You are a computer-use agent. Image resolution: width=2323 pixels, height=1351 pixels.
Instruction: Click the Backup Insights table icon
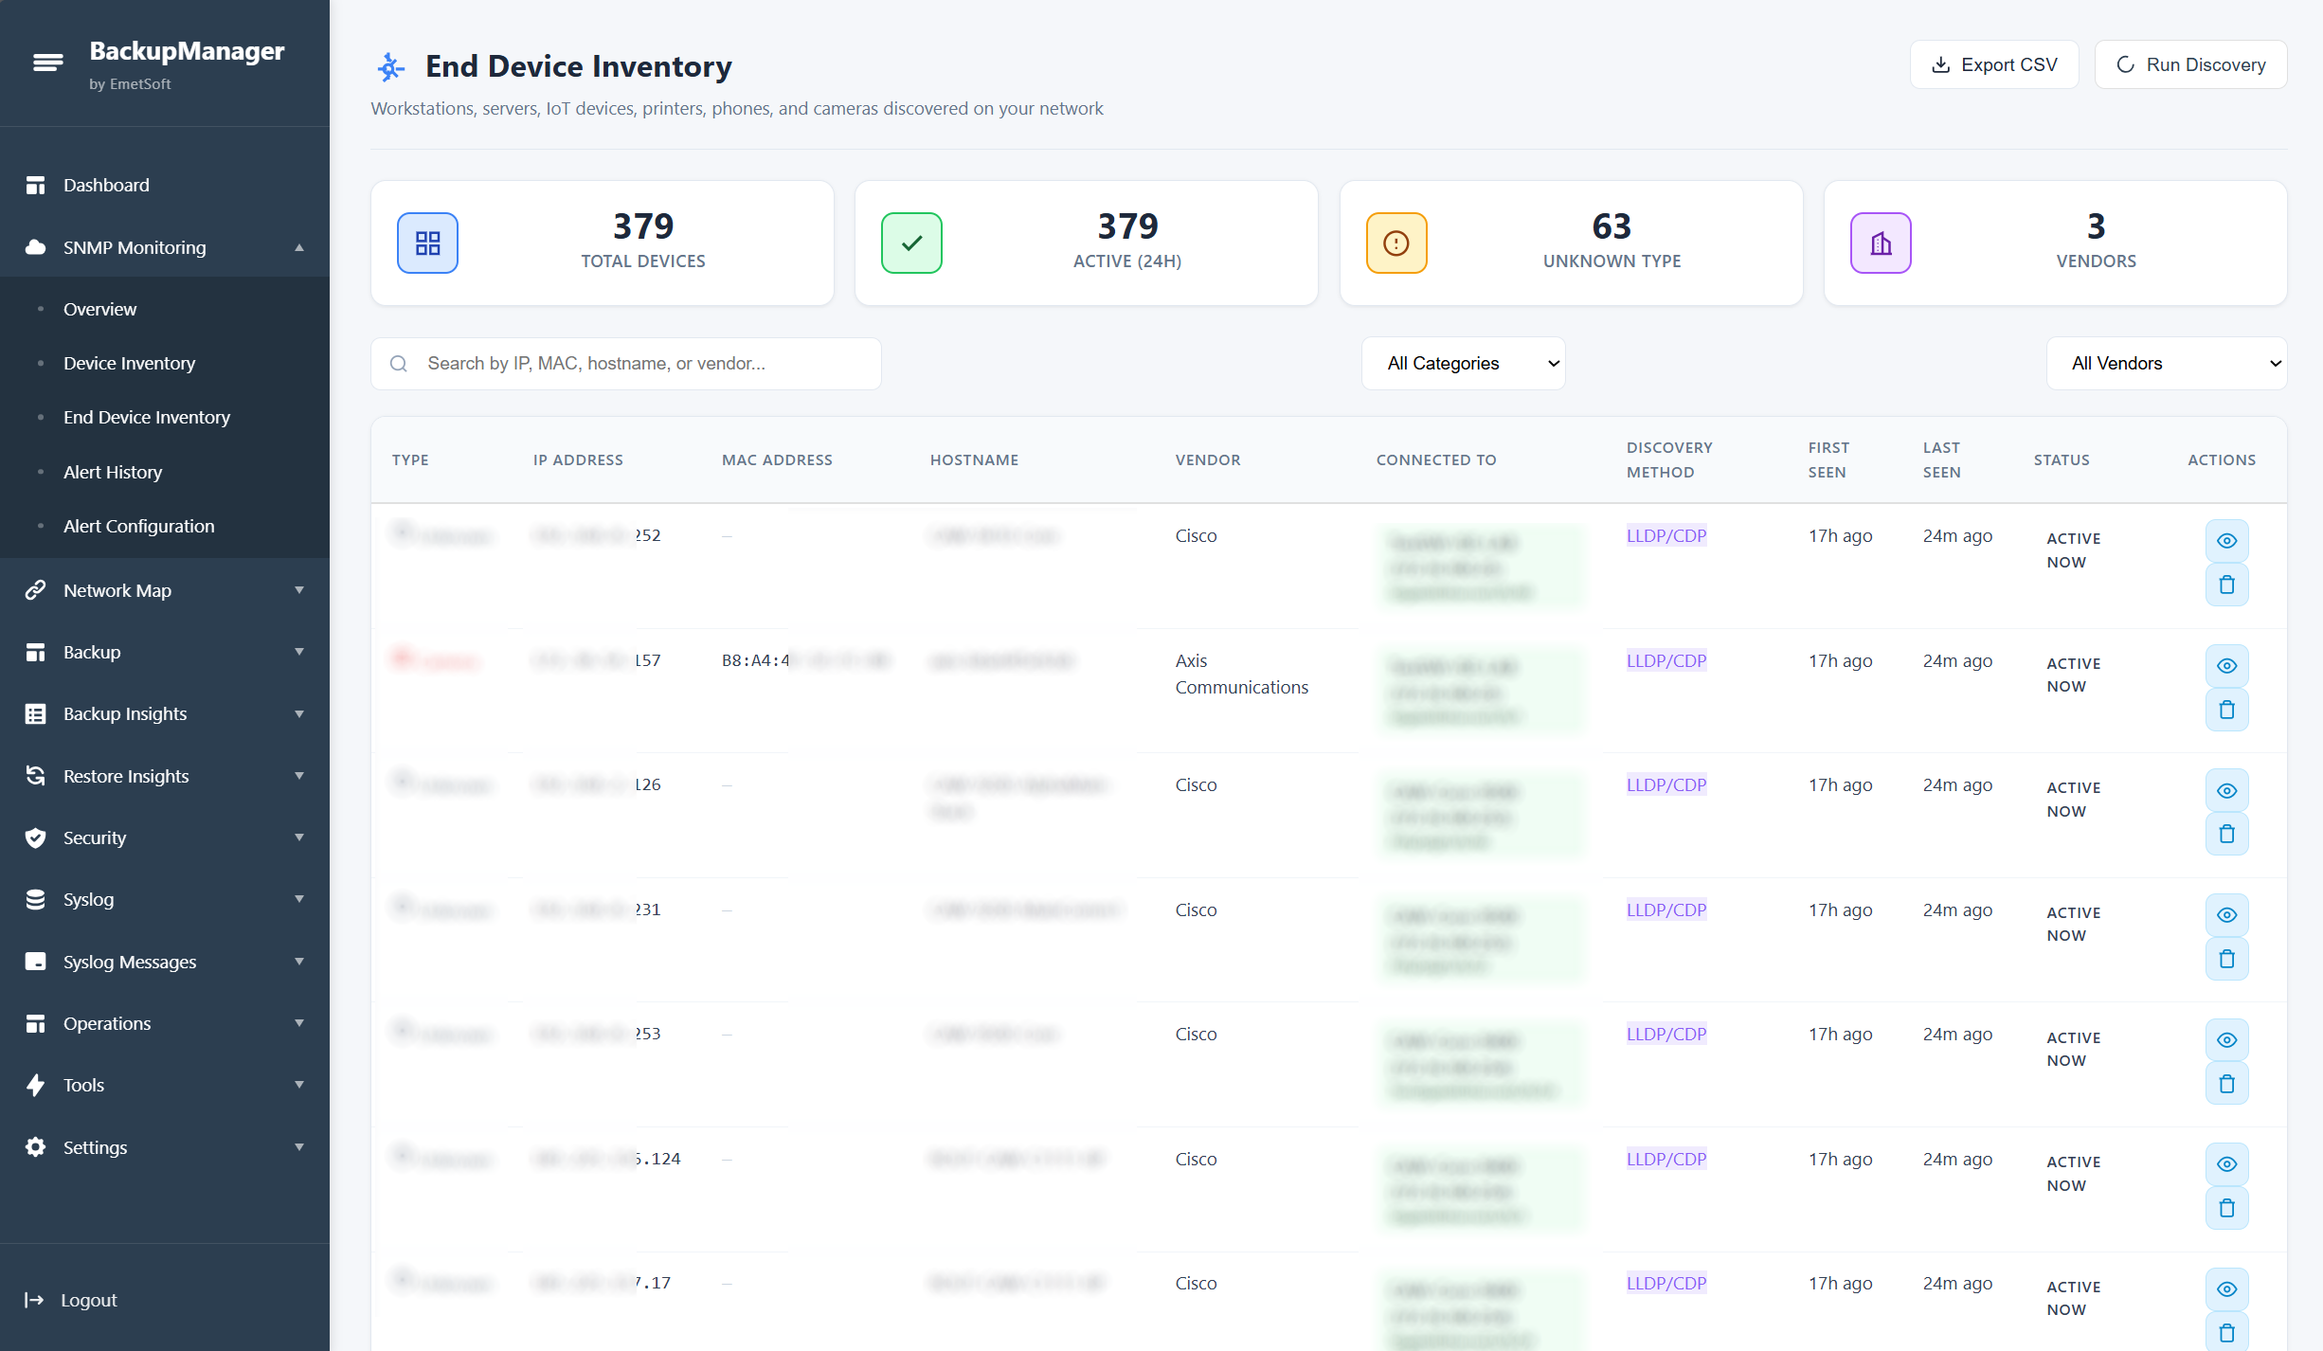pyautogui.click(x=35, y=714)
